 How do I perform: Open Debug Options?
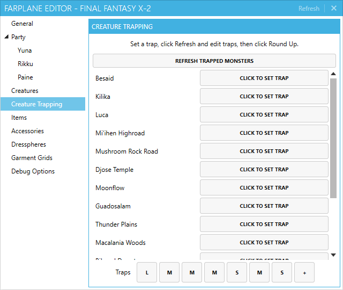(33, 171)
